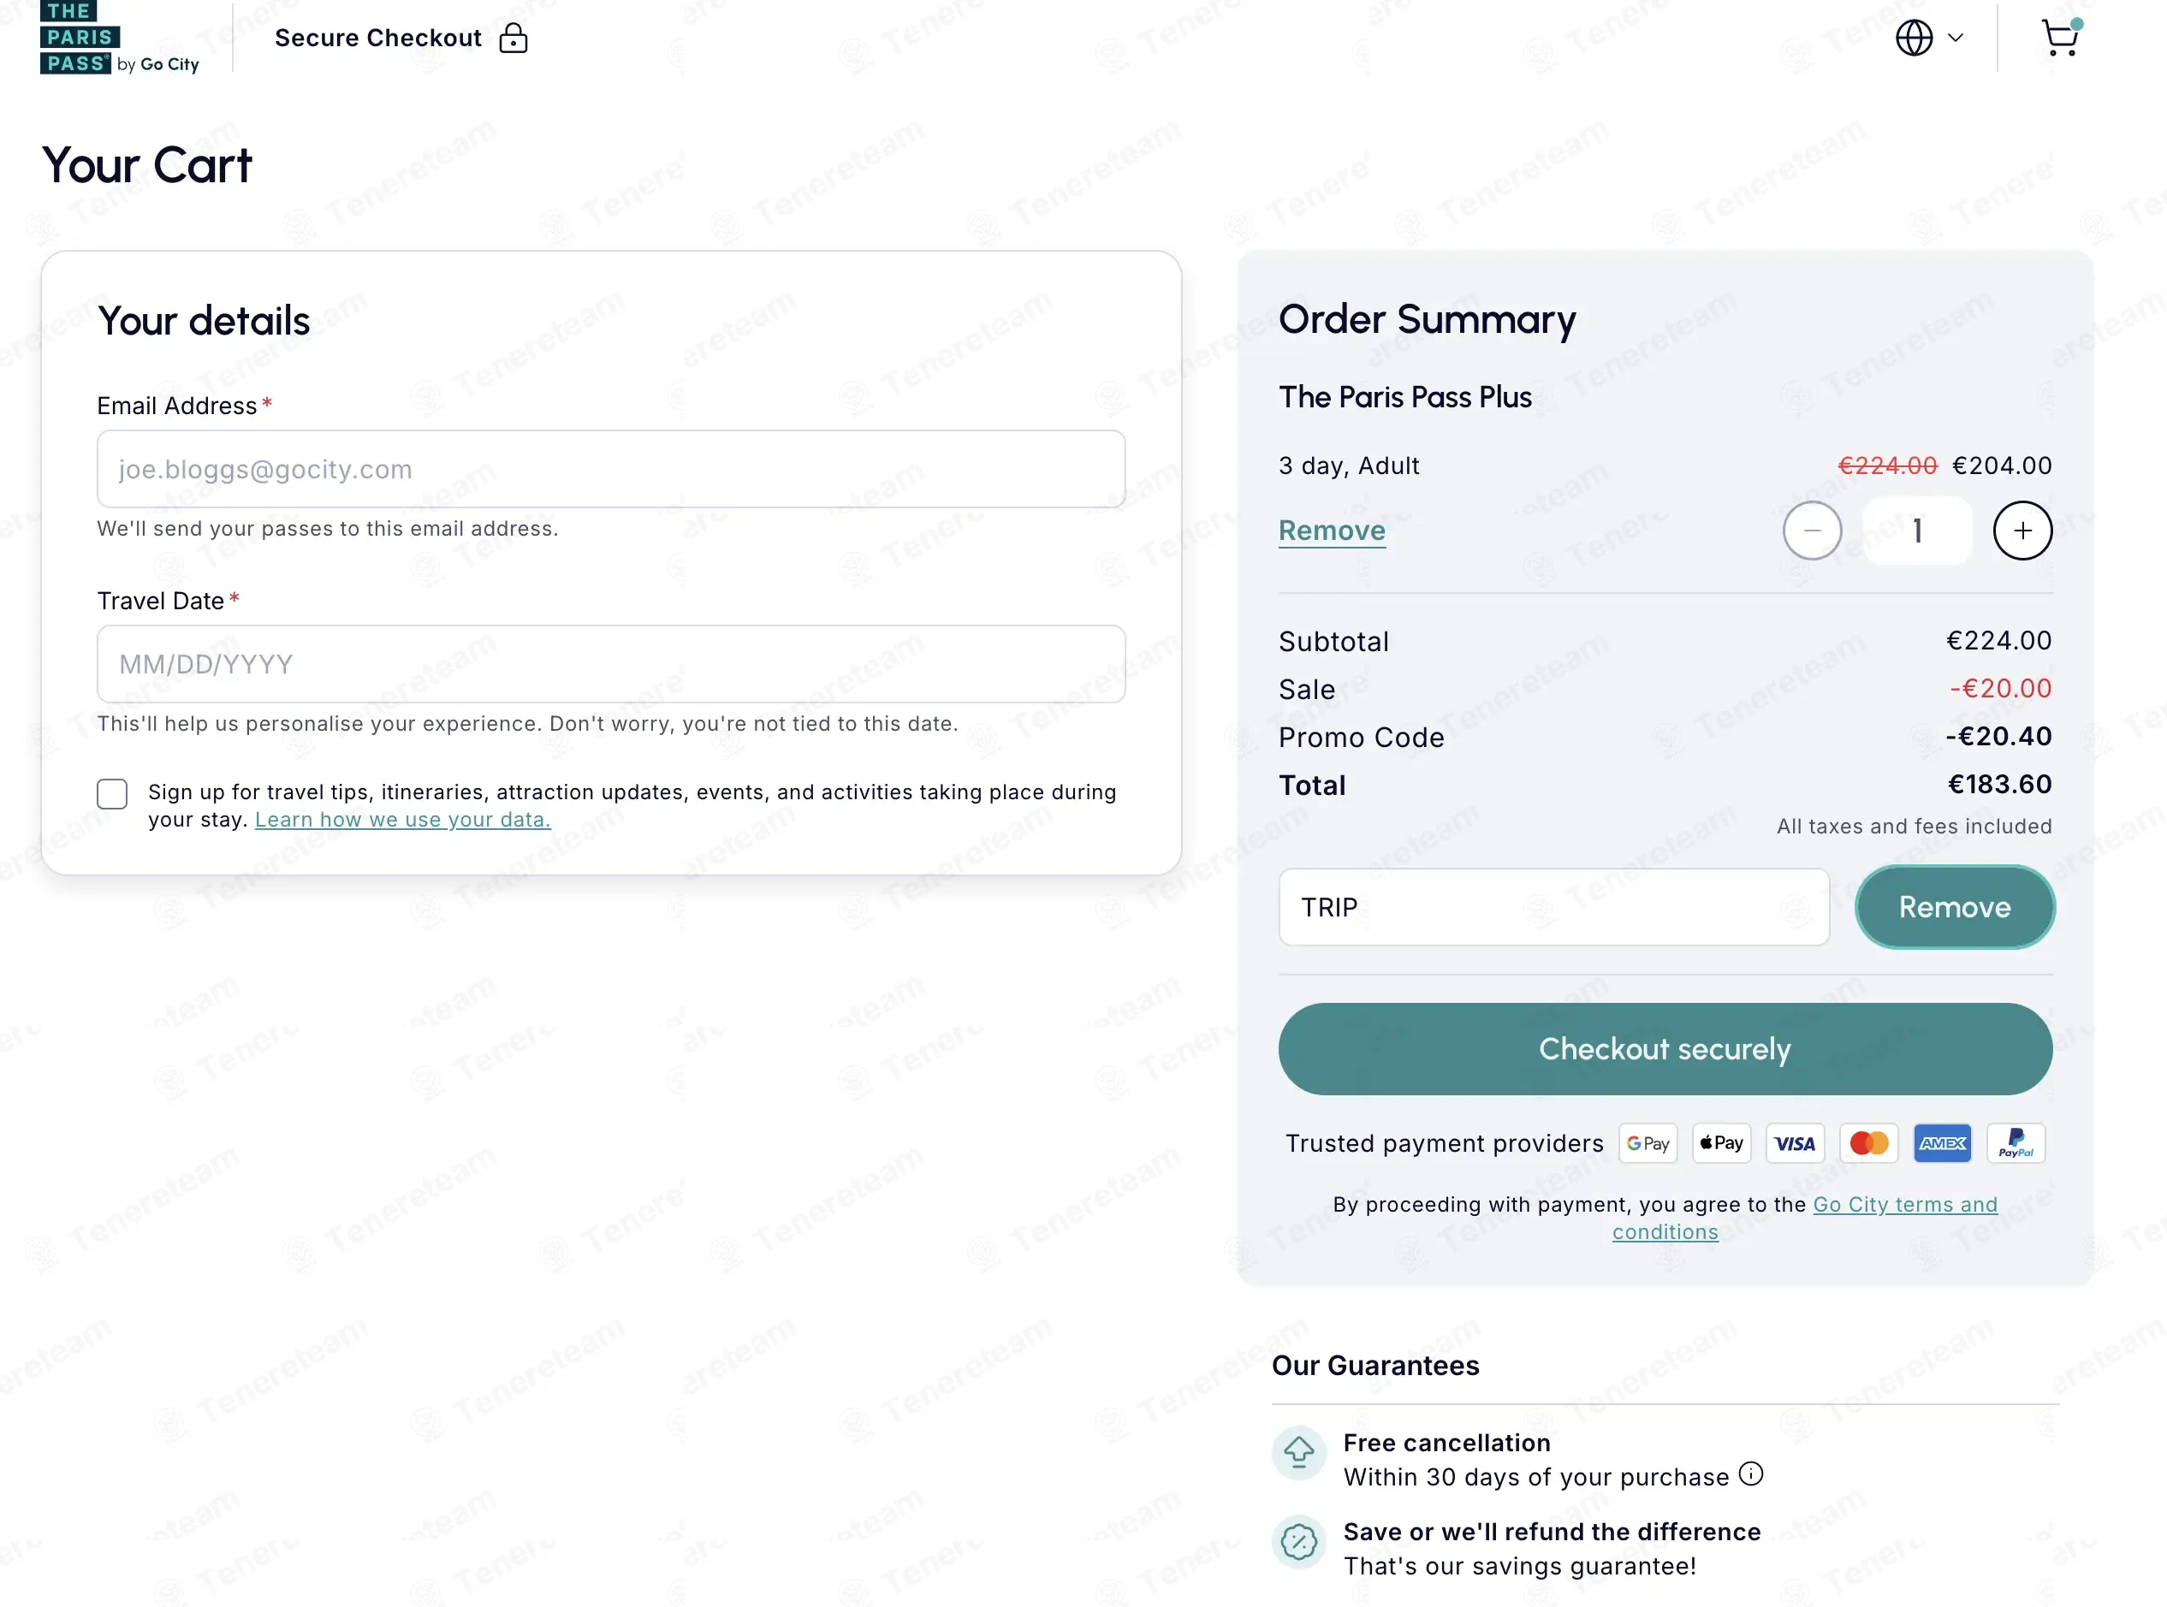Remove the TRIP promo code
The height and width of the screenshot is (1607, 2167).
click(1954, 907)
